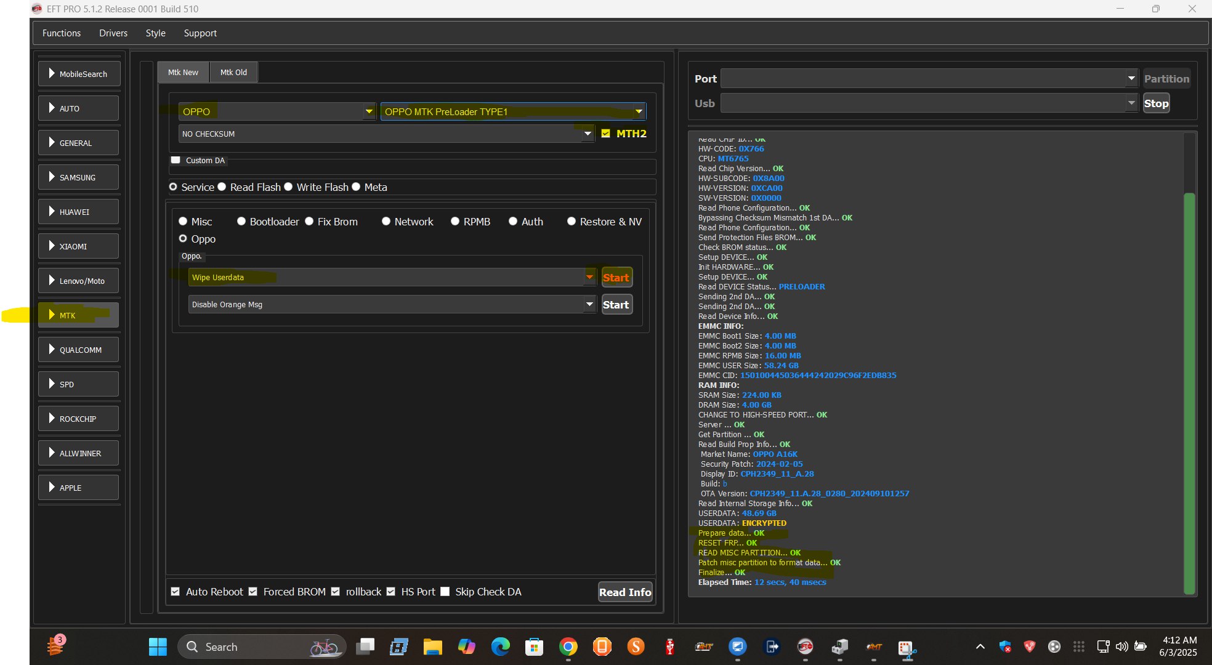
Task: Uncheck the Auto Reboot checkbox
Action: tap(176, 592)
